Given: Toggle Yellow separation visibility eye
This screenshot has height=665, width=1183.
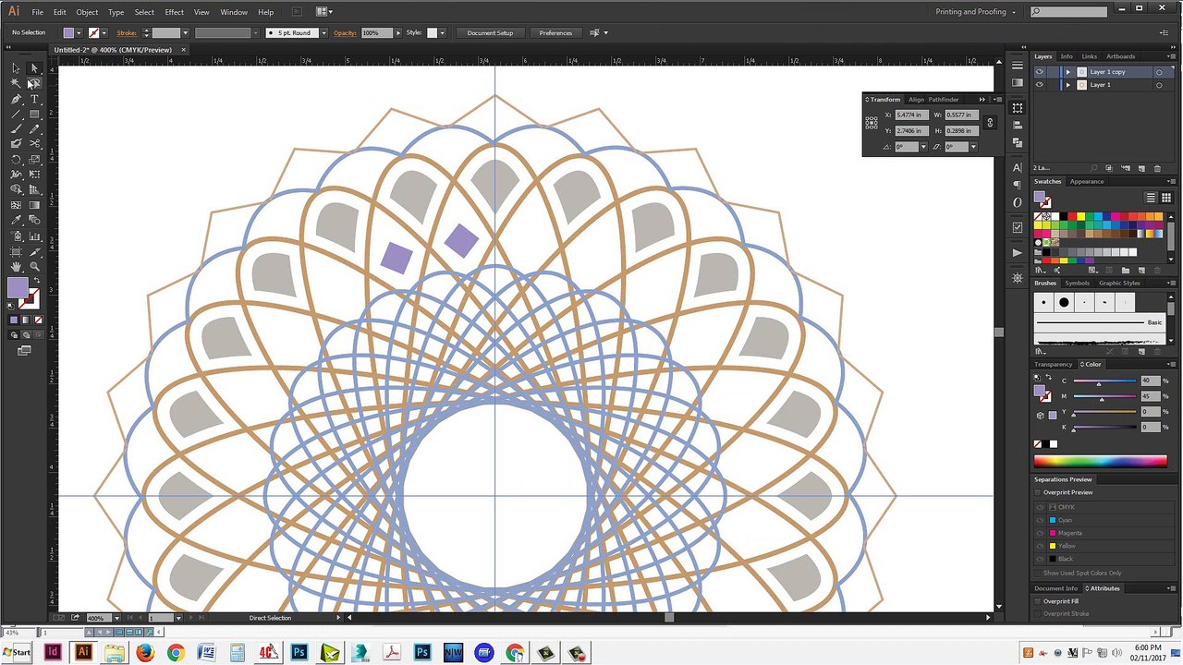Looking at the screenshot, I should click(x=1041, y=546).
